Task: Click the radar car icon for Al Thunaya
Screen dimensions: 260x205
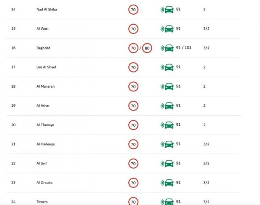Action: tap(167, 125)
